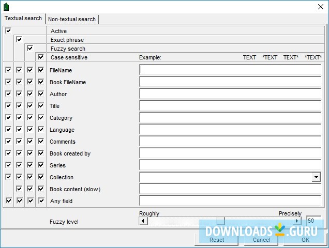
Task: Click the Cancel button
Action: click(x=261, y=240)
